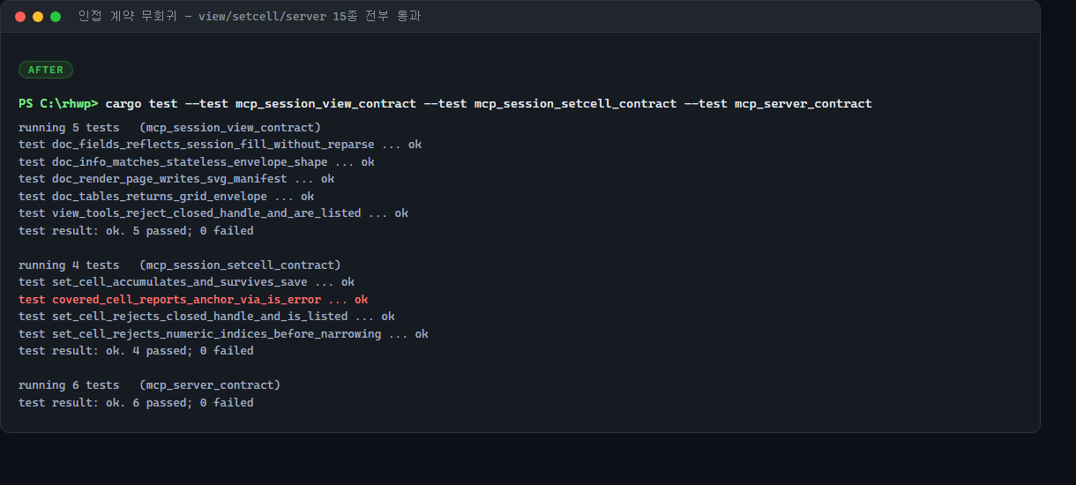Click the cargo test command line

(x=489, y=103)
